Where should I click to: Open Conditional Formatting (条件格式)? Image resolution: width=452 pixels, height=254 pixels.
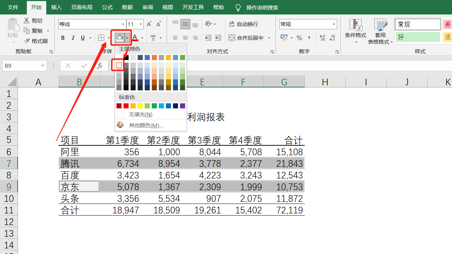pyautogui.click(x=356, y=31)
